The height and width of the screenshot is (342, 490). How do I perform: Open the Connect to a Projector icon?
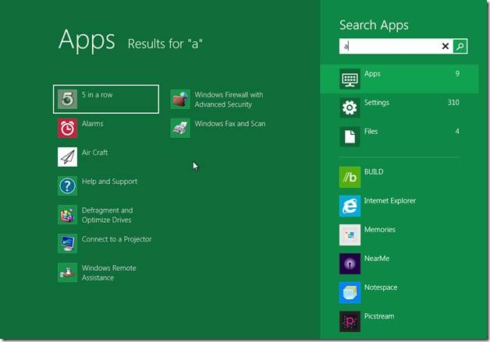[x=68, y=243]
